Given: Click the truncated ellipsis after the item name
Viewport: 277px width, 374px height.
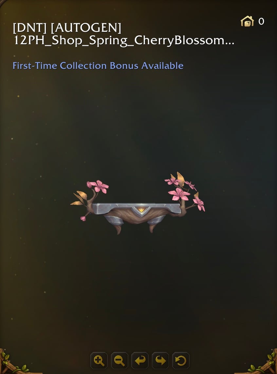Looking at the screenshot, I should pyautogui.click(x=230, y=43).
